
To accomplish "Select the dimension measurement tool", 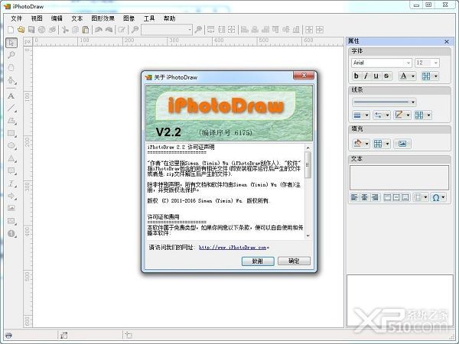I will pos(11,183).
